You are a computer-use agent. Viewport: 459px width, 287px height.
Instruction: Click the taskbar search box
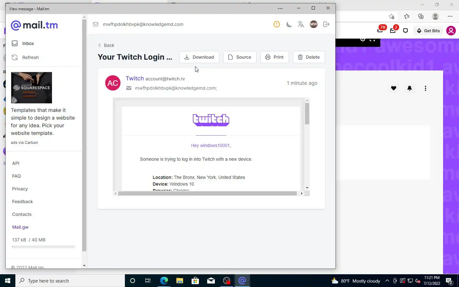70,281
